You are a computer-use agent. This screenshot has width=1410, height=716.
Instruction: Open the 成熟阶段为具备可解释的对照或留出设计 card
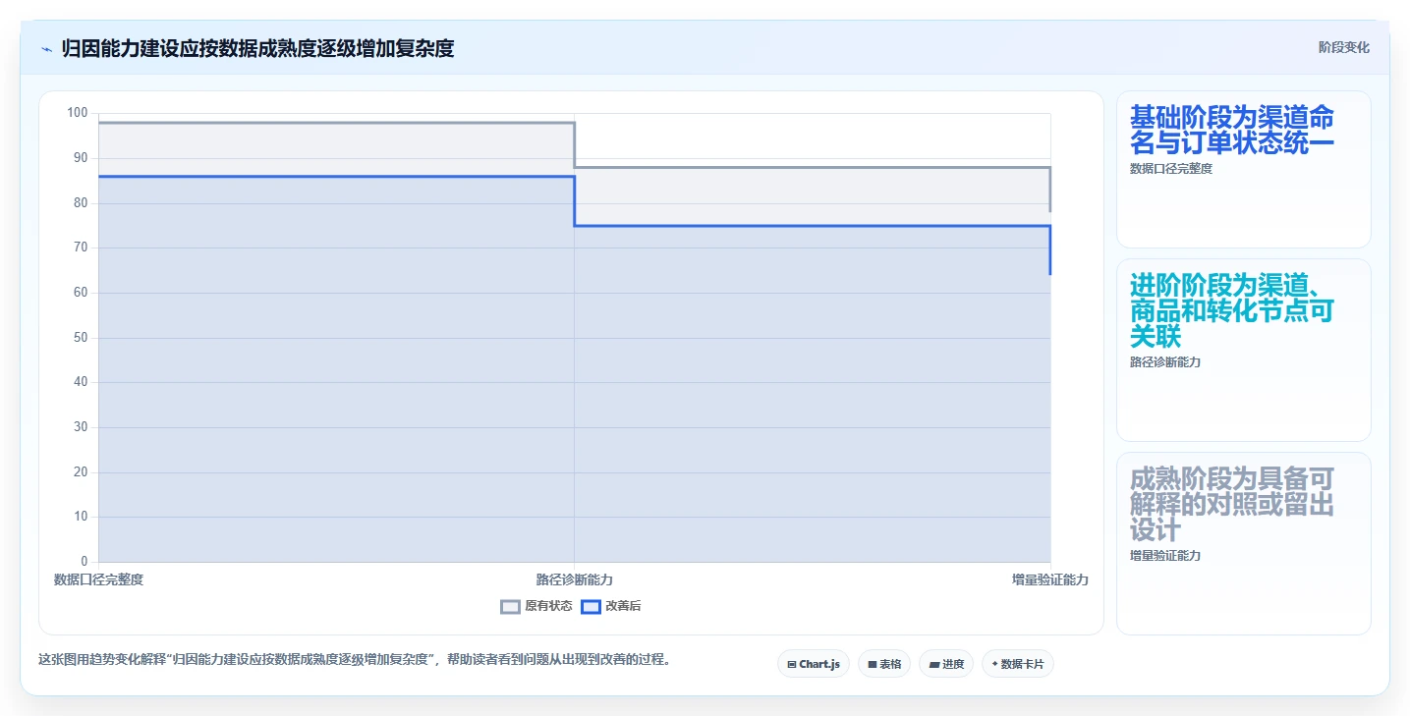(1243, 543)
